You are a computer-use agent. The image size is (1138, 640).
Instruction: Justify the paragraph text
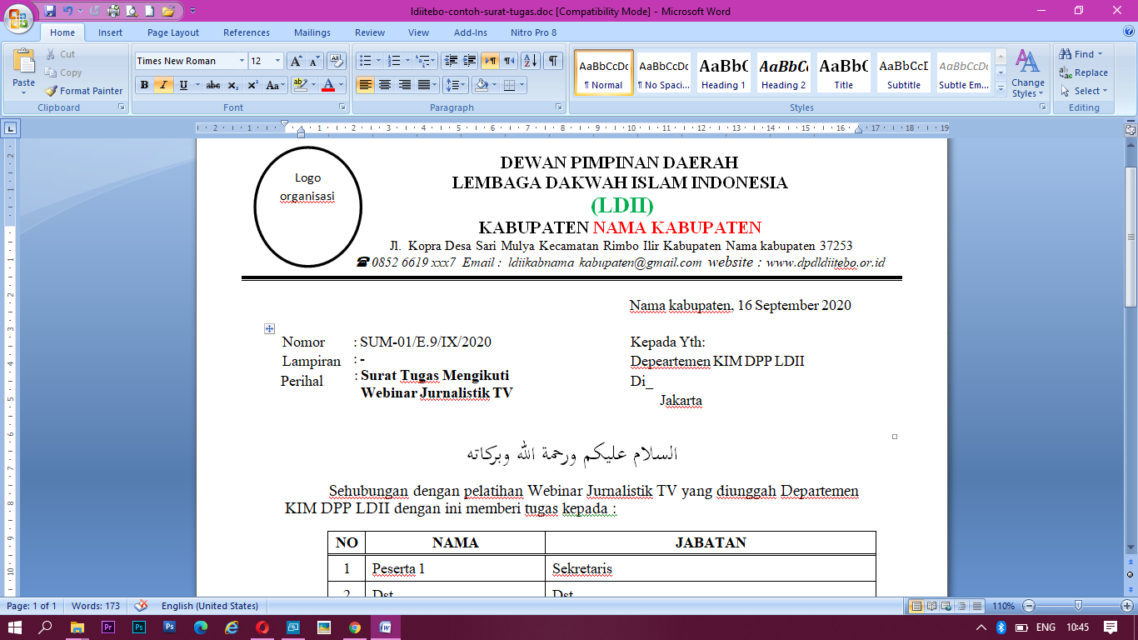[423, 85]
